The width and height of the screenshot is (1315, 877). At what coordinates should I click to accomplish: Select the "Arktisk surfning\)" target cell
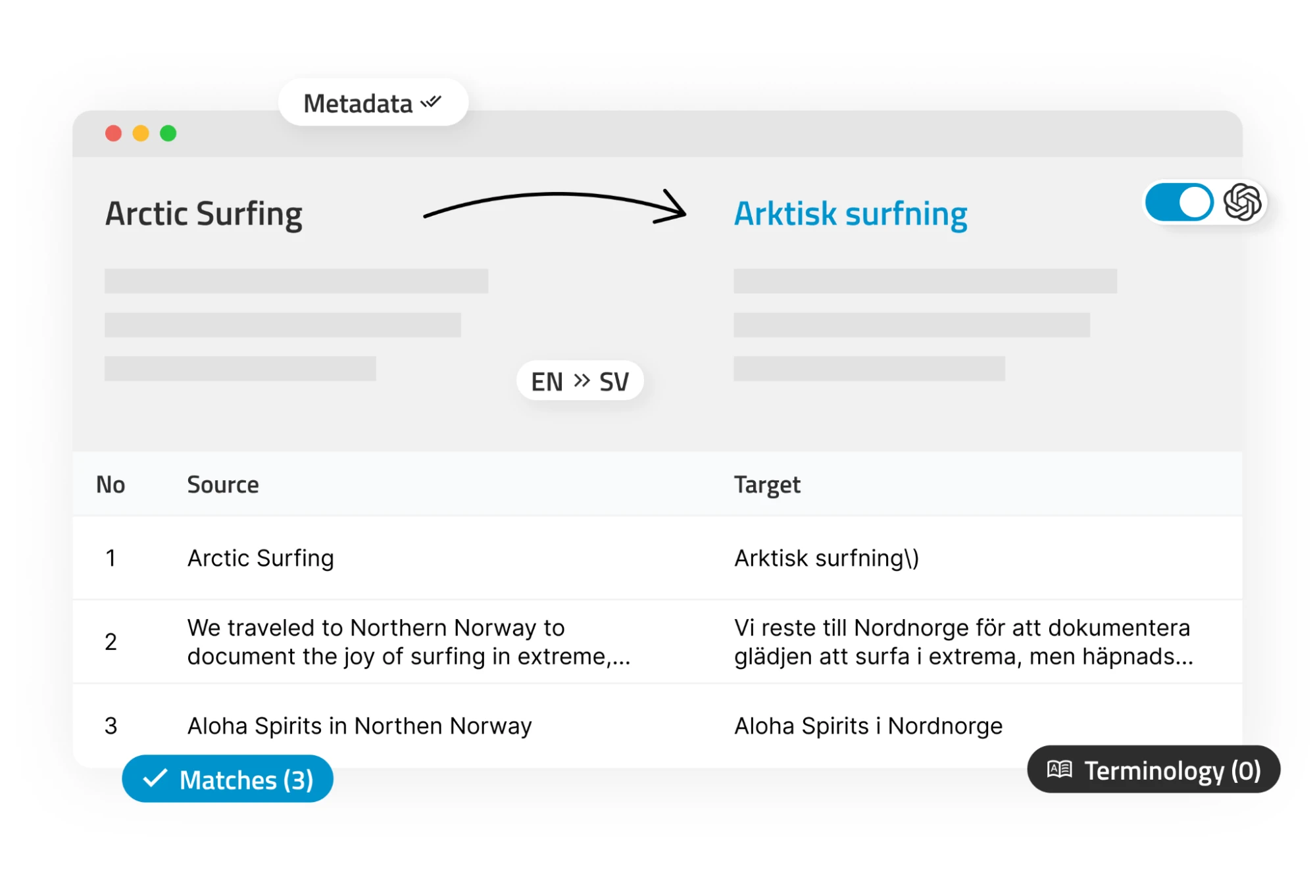point(826,559)
